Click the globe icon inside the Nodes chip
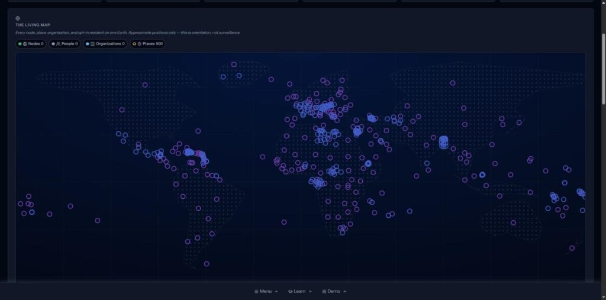The height and width of the screenshot is (300, 606). pos(25,44)
